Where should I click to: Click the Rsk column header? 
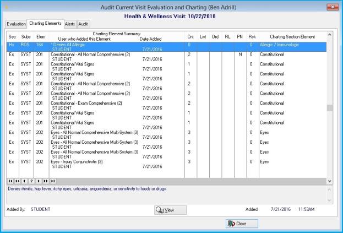tap(252, 37)
